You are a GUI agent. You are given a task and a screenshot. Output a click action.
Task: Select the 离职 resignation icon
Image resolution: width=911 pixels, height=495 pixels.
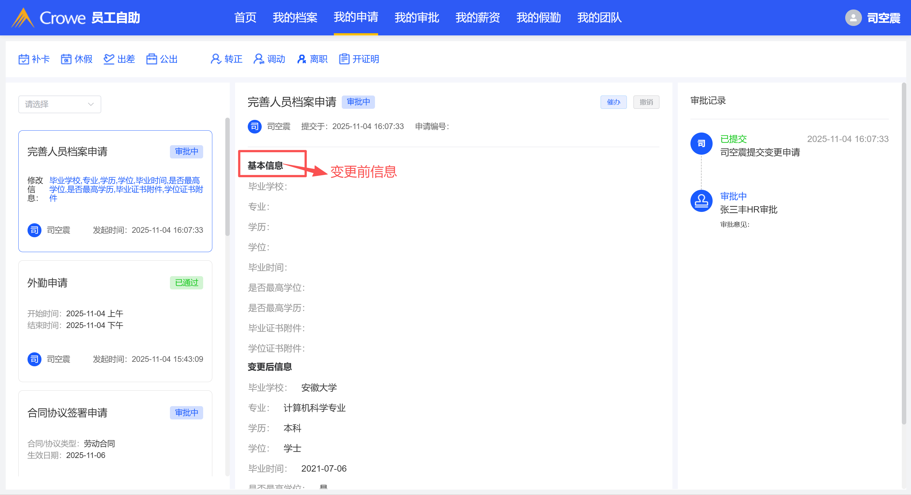[301, 59]
